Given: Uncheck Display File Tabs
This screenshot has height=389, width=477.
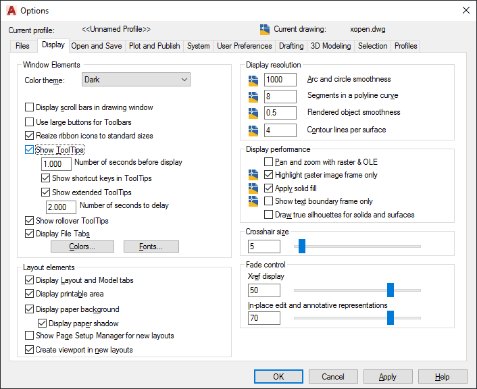Looking at the screenshot, I should click(29, 234).
